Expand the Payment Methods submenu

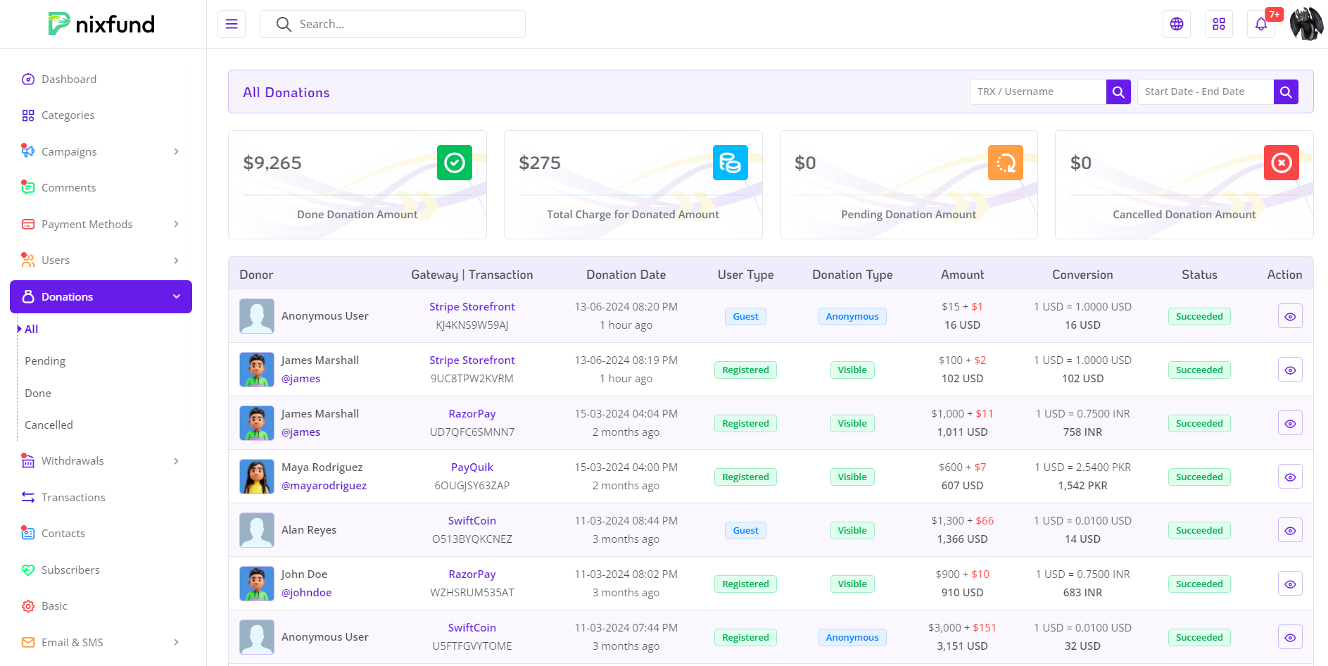click(101, 224)
